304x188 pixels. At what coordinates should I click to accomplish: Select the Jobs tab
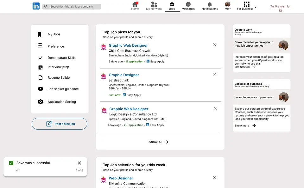click(172, 6)
